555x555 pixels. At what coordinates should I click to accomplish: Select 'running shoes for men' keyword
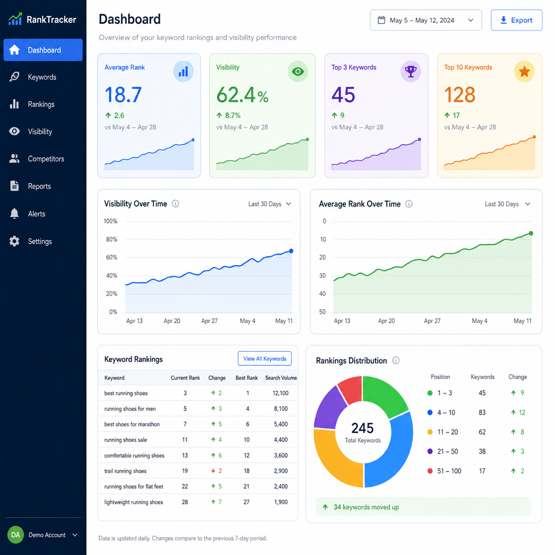(x=197, y=409)
